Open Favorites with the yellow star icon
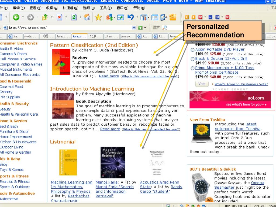 pos(98,17)
